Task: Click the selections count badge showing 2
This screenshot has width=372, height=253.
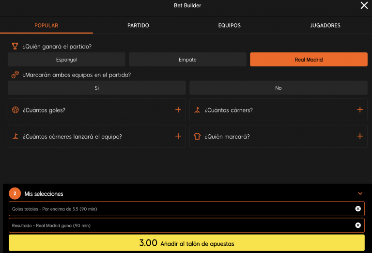Action: (15, 193)
